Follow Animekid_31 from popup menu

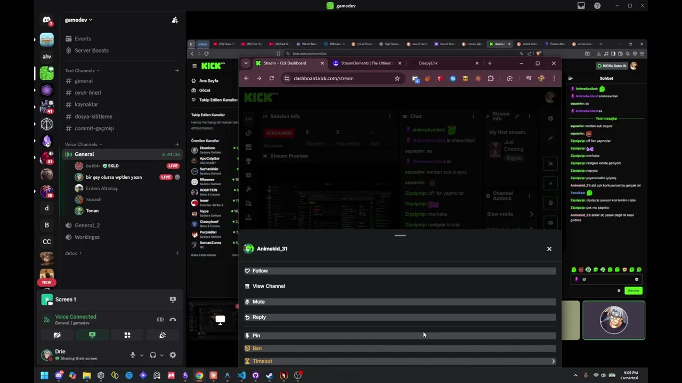coord(400,271)
